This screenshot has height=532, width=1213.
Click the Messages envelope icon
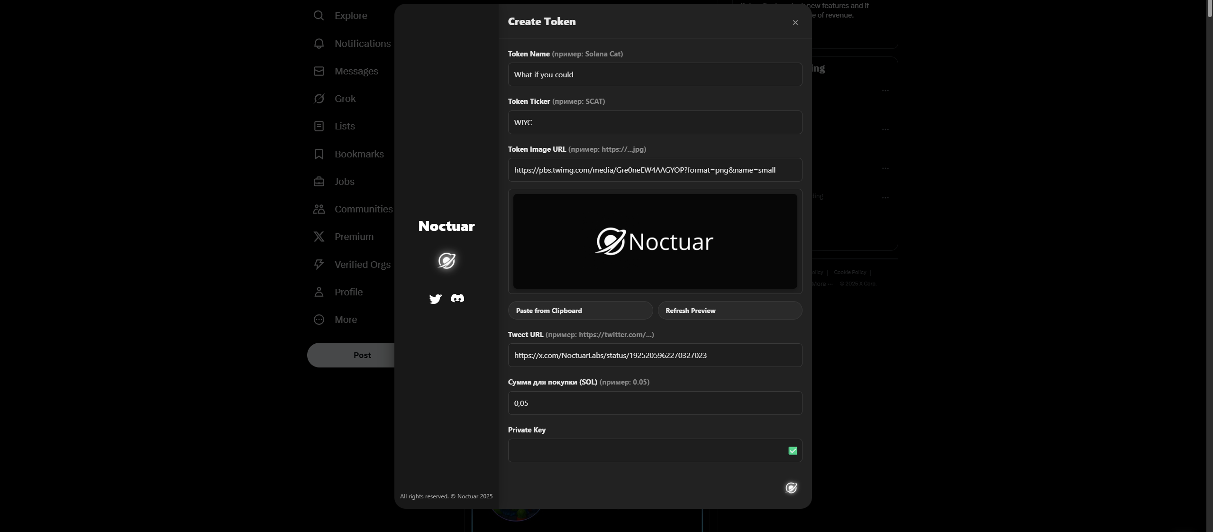pos(319,71)
